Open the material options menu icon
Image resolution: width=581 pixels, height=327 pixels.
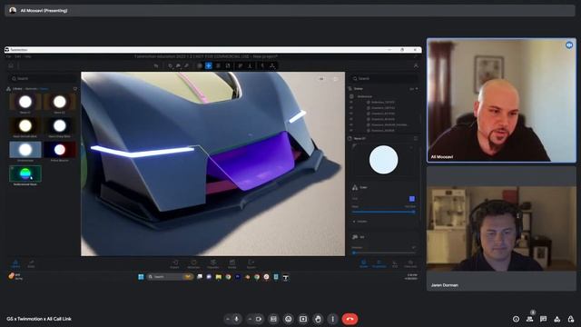click(416, 138)
